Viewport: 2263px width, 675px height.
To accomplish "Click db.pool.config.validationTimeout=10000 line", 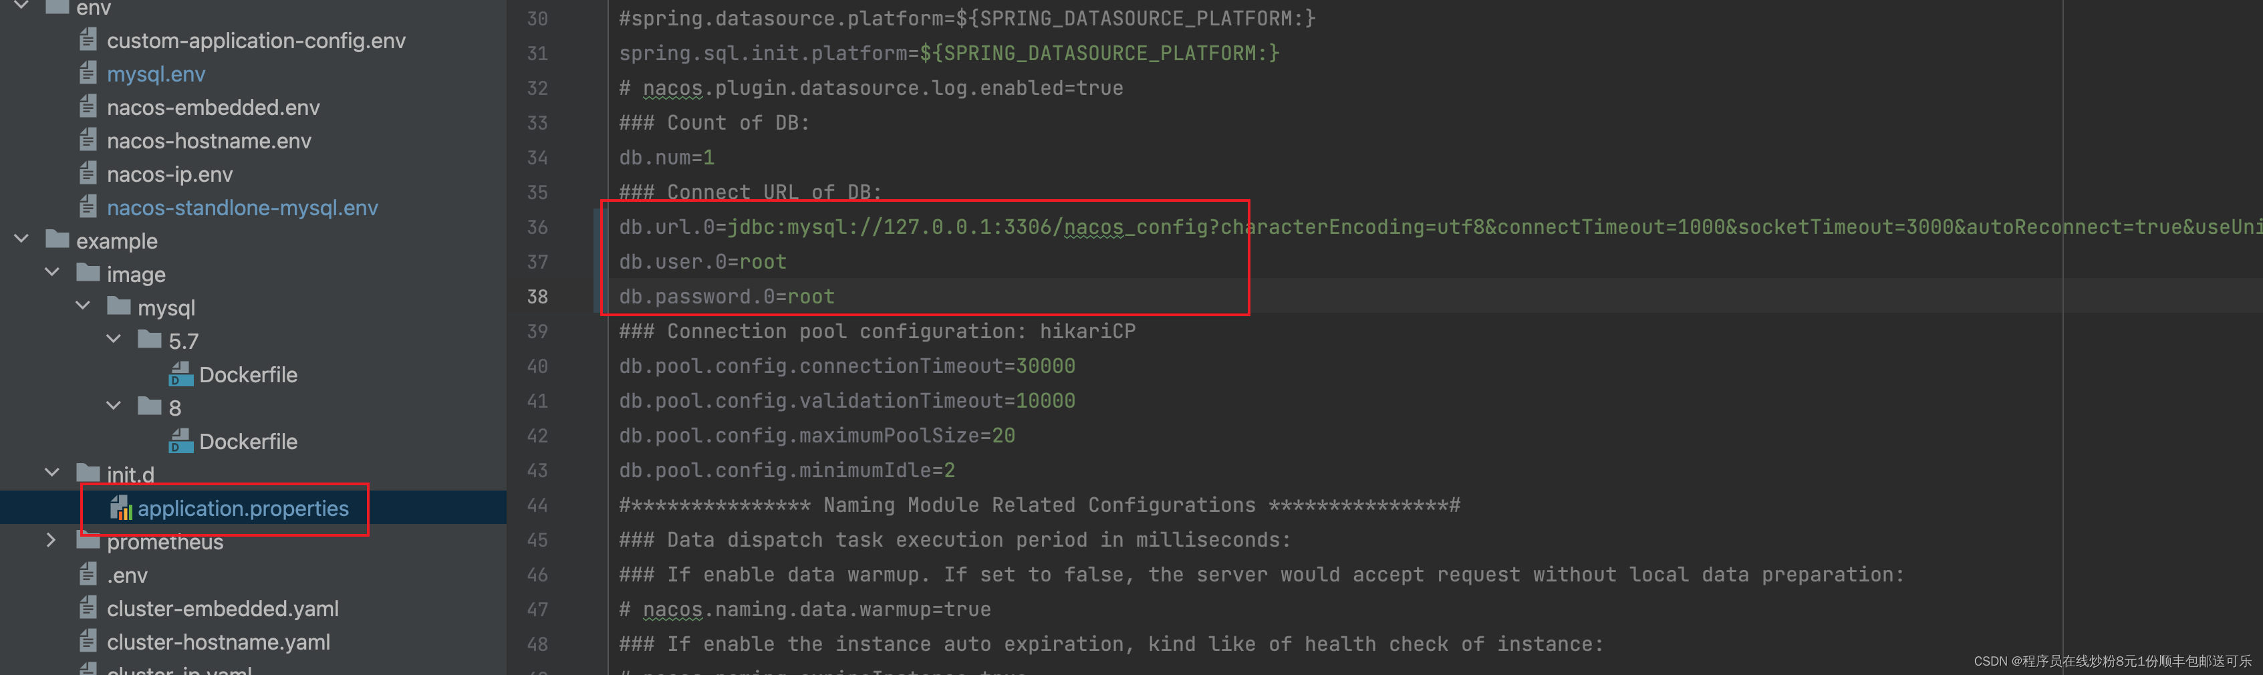I will (847, 401).
